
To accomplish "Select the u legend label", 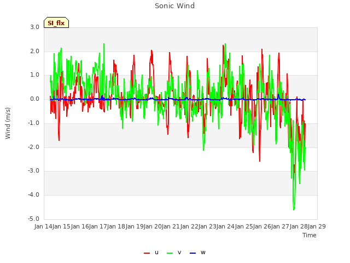I will coord(156,253).
